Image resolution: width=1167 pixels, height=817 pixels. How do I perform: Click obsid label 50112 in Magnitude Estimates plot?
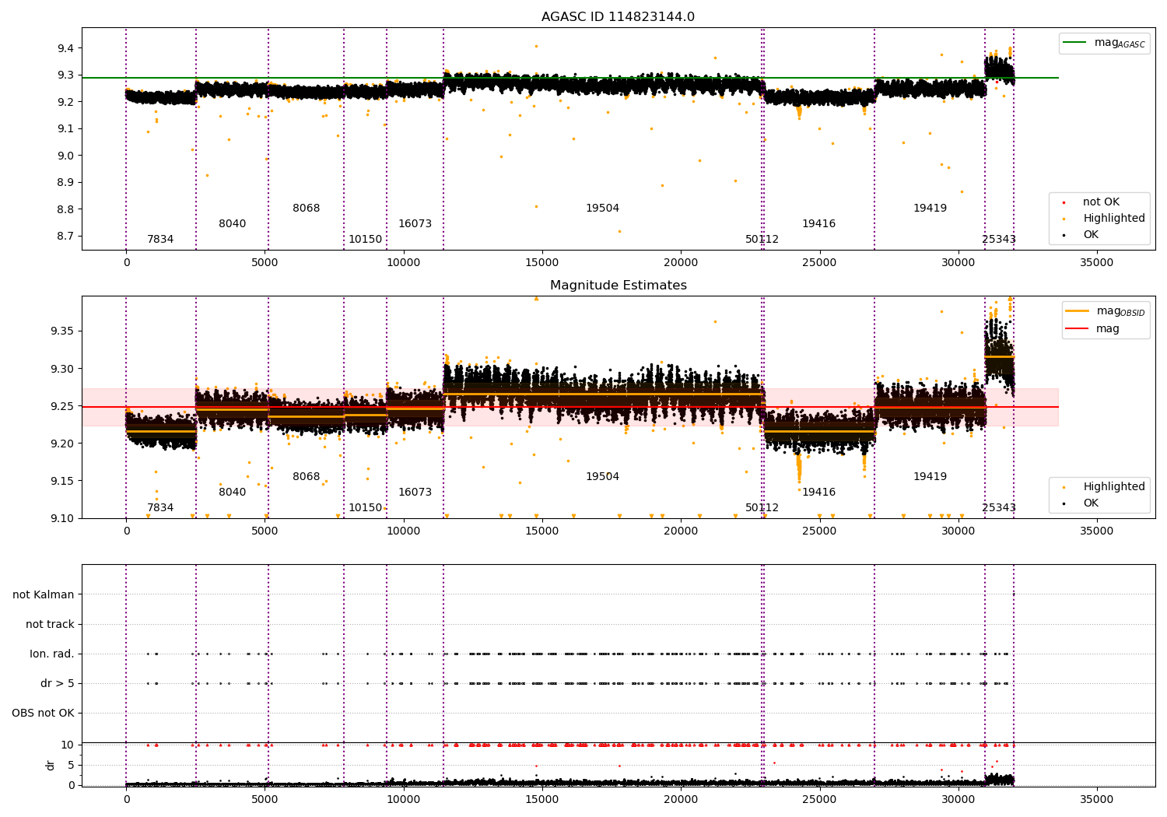coord(762,508)
